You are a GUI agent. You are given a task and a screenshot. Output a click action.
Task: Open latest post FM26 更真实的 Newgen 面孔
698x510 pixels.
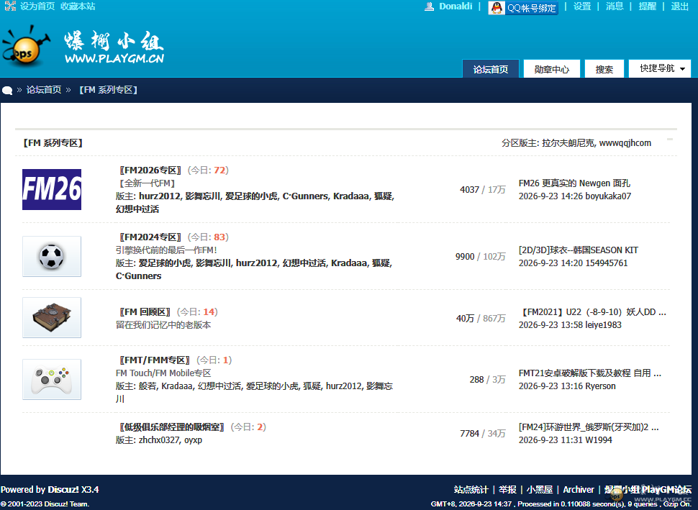[x=574, y=183]
